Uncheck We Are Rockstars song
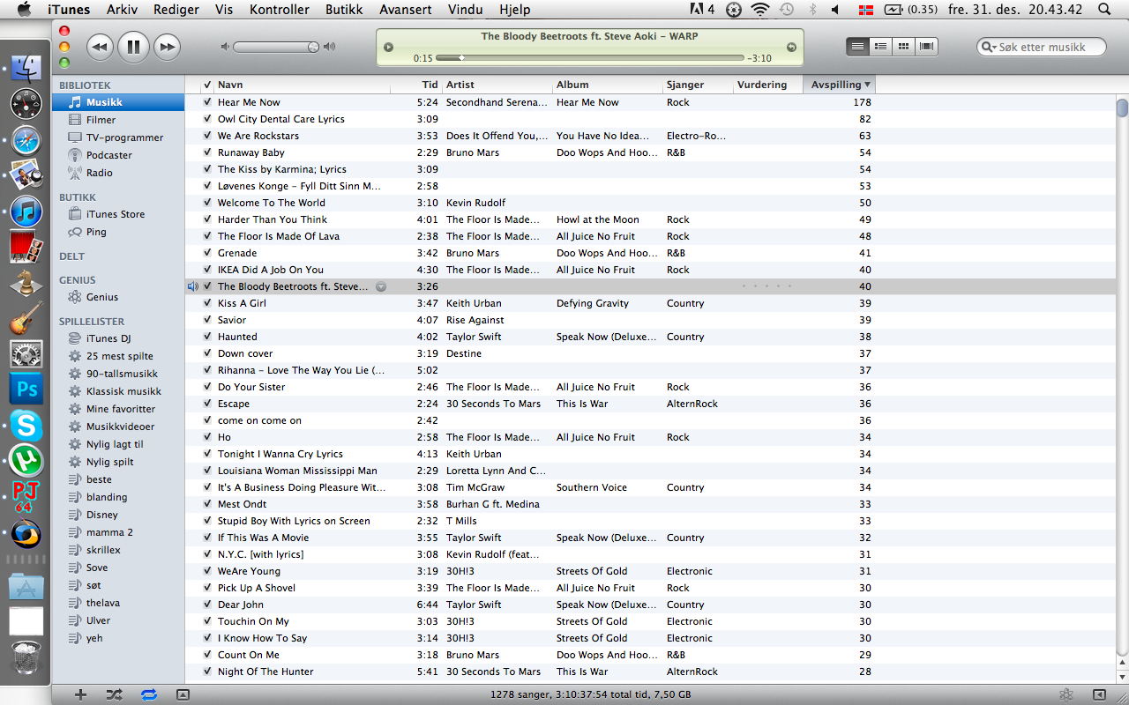The height and width of the screenshot is (705, 1129). (x=207, y=136)
